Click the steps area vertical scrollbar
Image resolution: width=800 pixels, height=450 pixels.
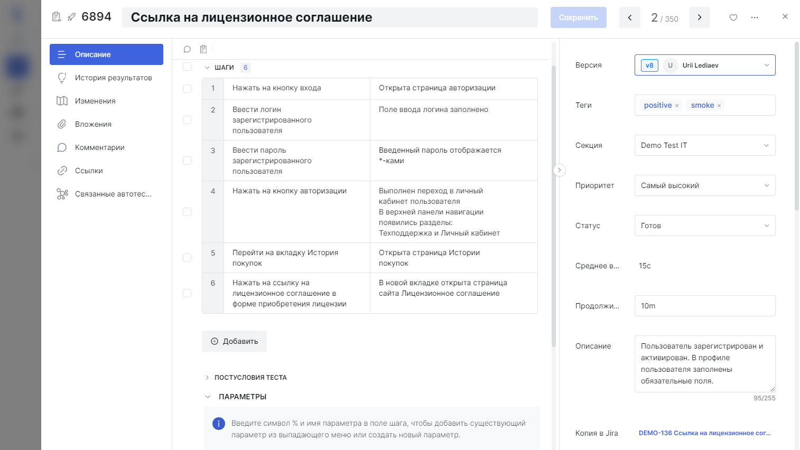coord(554,206)
